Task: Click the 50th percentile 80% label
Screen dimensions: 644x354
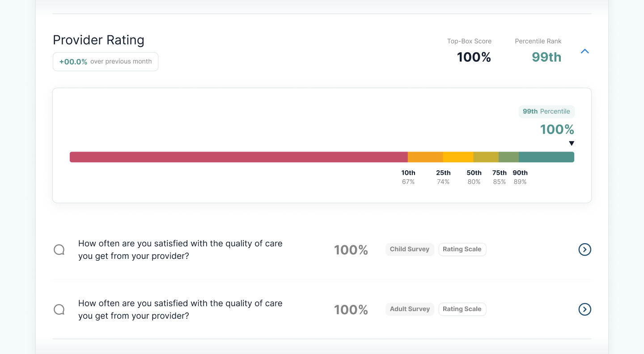Action: (474, 177)
